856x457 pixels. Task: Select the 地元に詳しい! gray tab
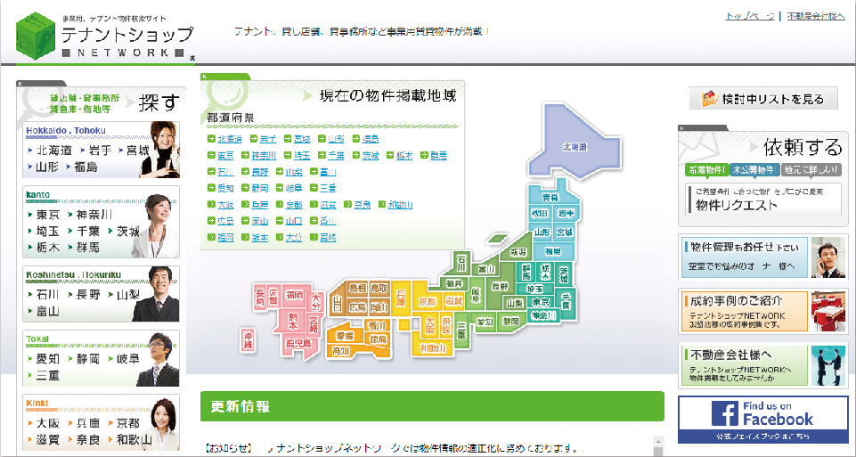811,170
